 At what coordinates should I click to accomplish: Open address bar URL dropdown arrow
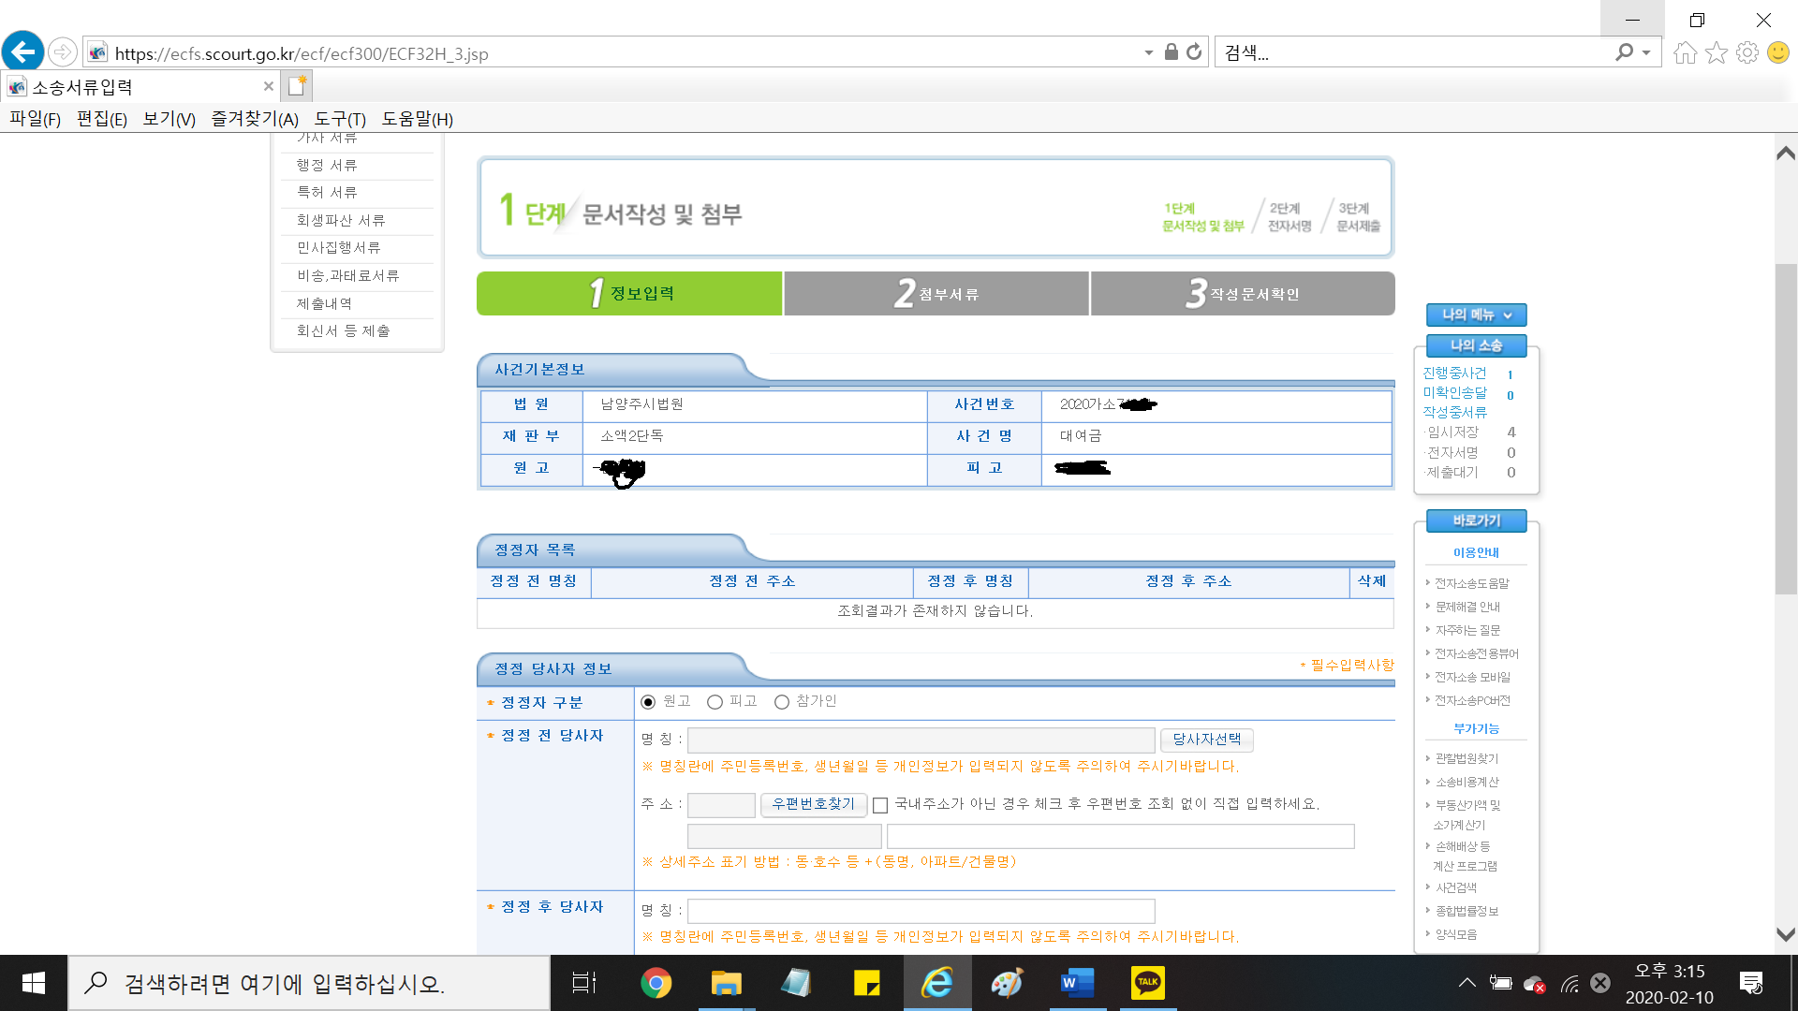coord(1148,53)
